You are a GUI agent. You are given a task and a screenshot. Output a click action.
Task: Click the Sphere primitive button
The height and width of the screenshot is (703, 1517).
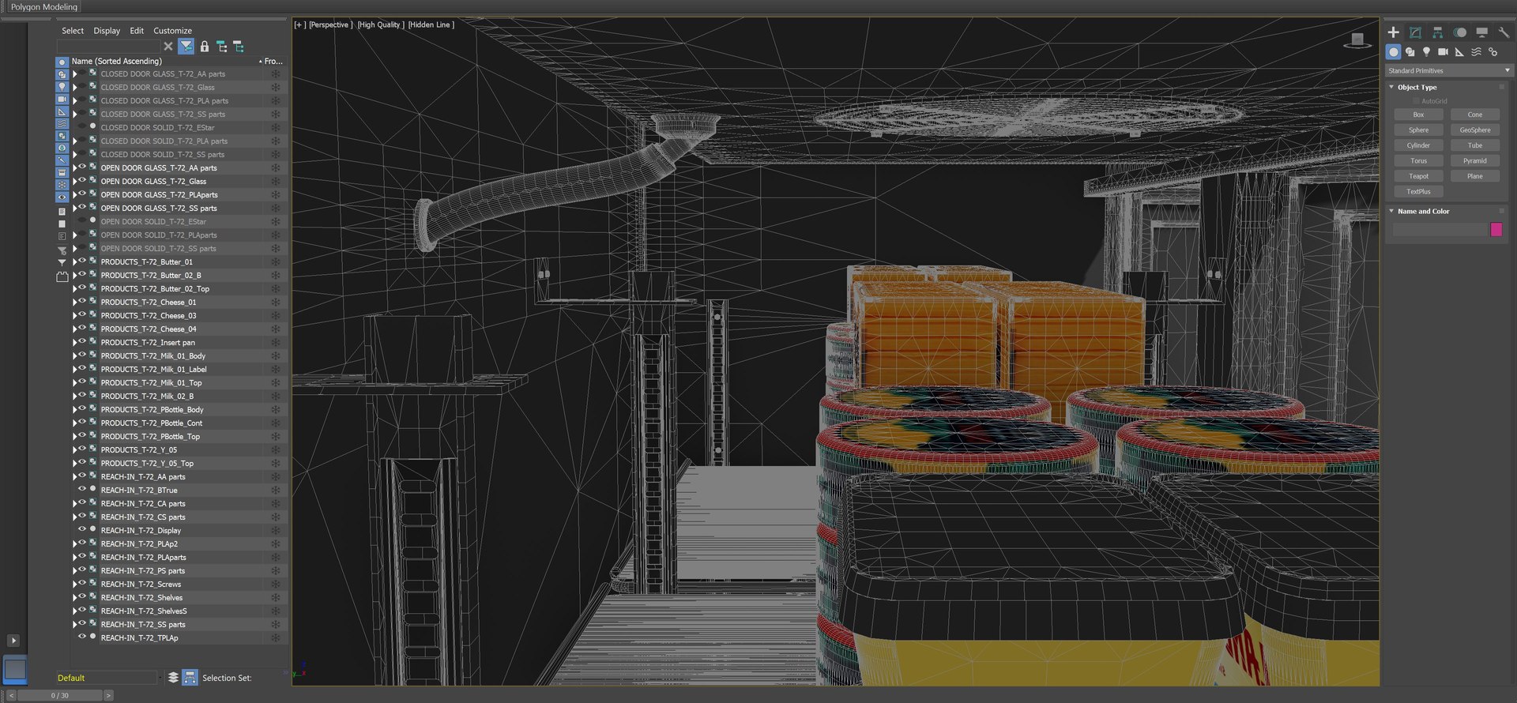coord(1418,130)
